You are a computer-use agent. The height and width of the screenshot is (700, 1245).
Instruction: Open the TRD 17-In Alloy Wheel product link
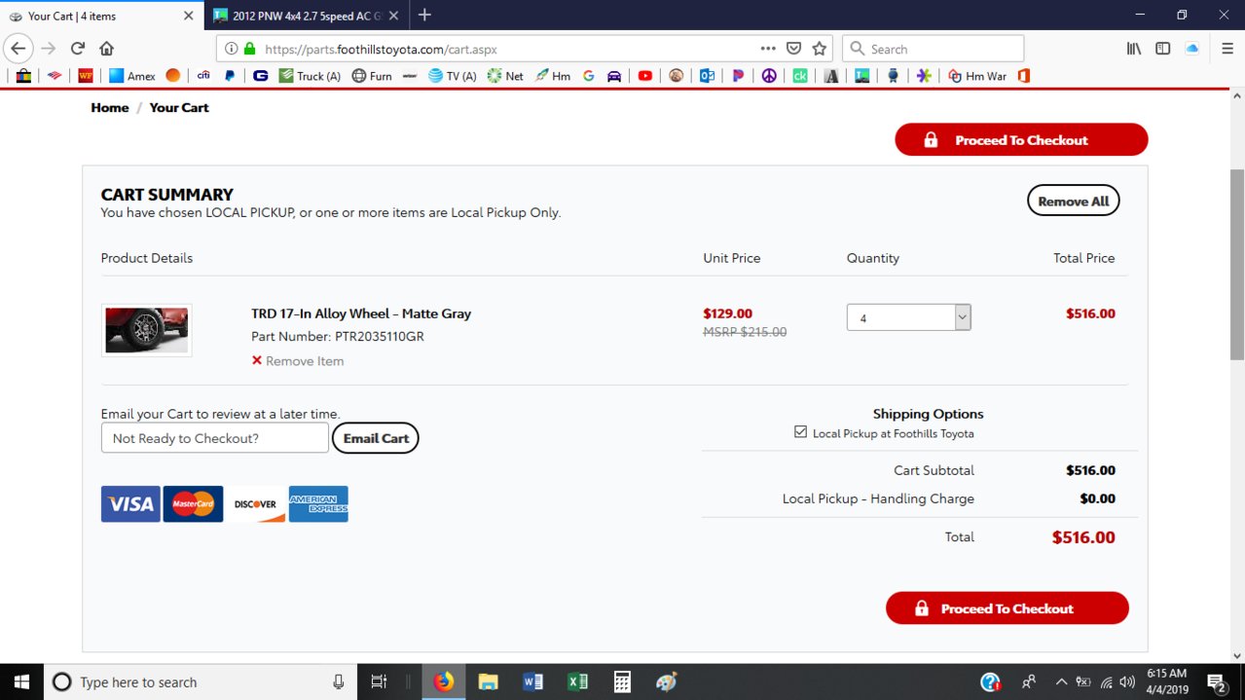361,313
